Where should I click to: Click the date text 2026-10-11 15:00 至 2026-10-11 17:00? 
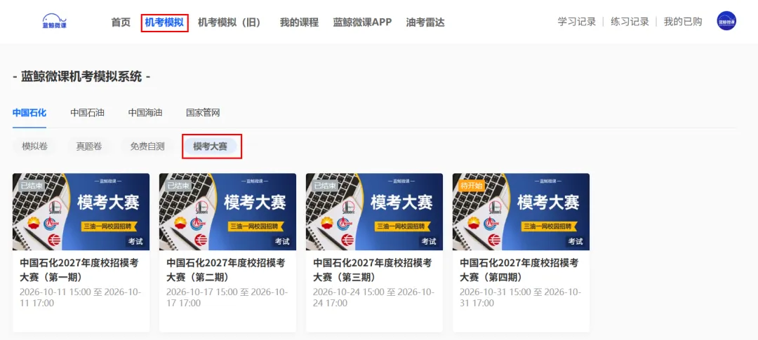pos(80,297)
